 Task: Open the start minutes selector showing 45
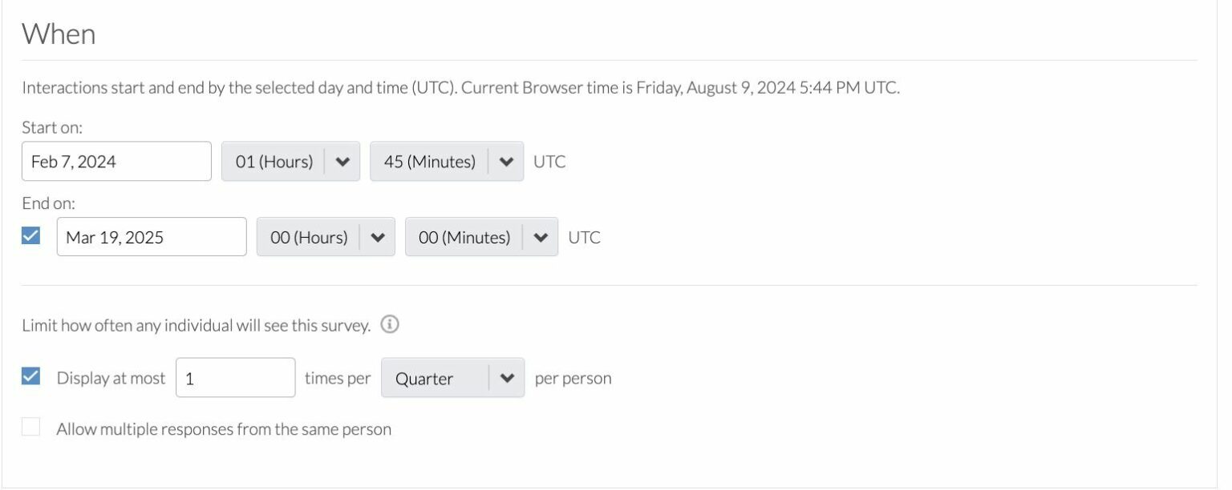(445, 160)
